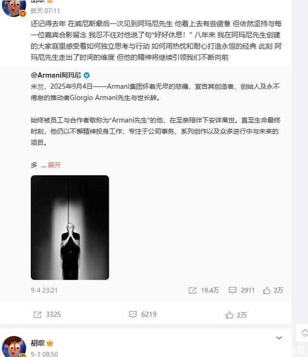Expand the truncated post text with 展开
Viewport: 308px width, 357px height.
[x=54, y=165]
